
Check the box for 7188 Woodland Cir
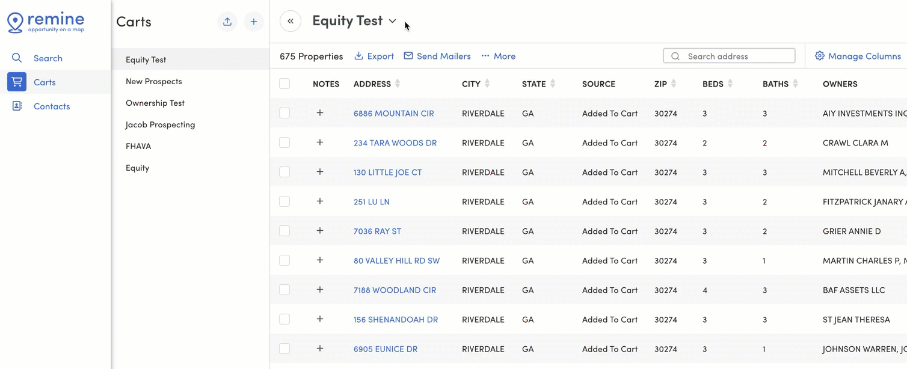click(284, 290)
